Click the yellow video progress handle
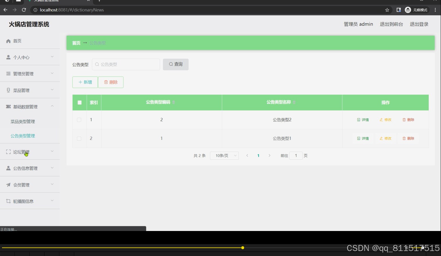This screenshot has height=256, width=441. (243, 248)
